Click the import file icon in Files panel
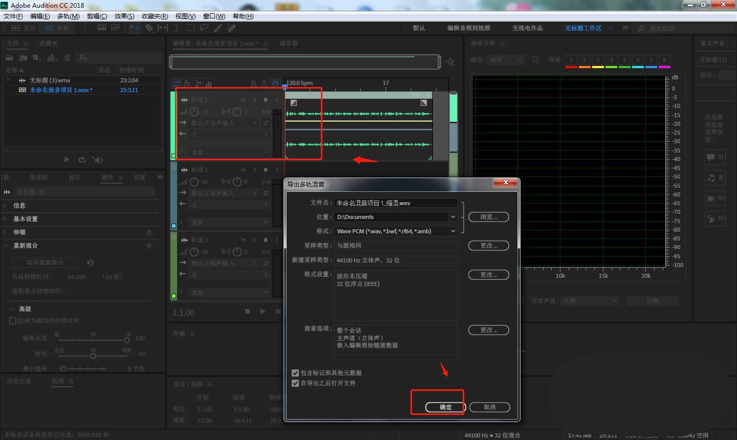This screenshot has height=440, width=737. pyautogui.click(x=23, y=58)
